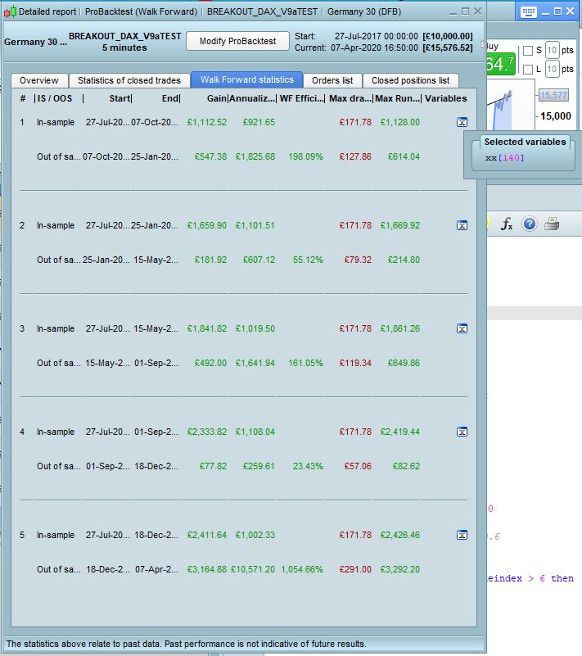Select WF efficiency value 198.09%
582x656 pixels.
click(x=305, y=156)
